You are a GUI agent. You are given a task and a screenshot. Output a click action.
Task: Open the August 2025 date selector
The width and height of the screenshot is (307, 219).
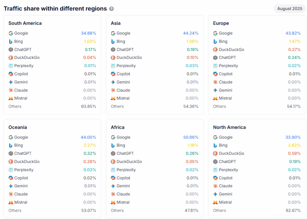pos(290,9)
